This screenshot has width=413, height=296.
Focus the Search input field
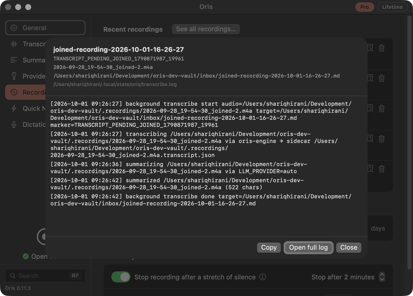click(x=45, y=276)
